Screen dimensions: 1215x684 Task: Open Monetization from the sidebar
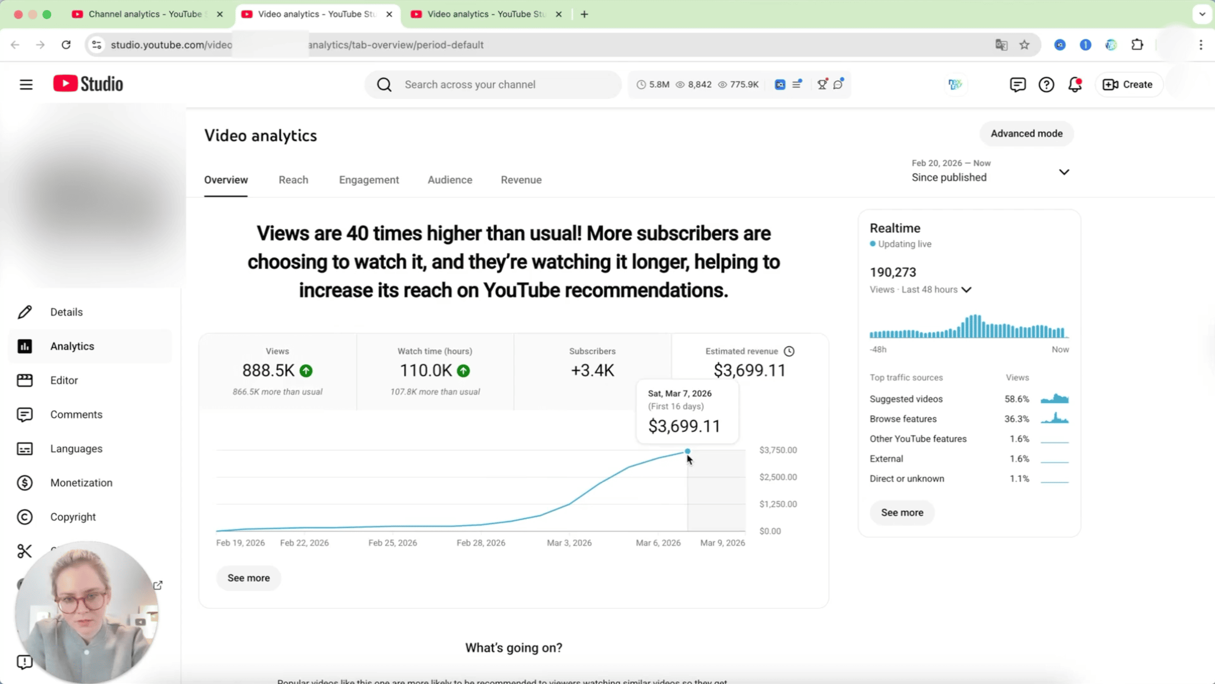tap(81, 483)
